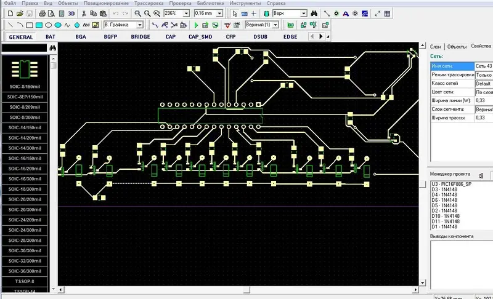This screenshot has height=299, width=493.
Task: Open the 3D preview button
Action: point(71,13)
